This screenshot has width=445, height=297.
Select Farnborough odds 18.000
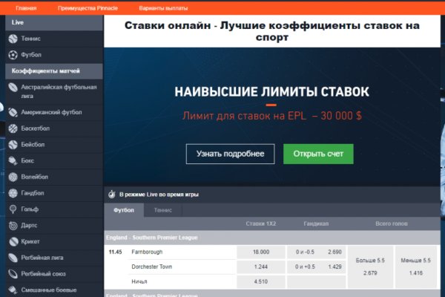pyautogui.click(x=261, y=252)
